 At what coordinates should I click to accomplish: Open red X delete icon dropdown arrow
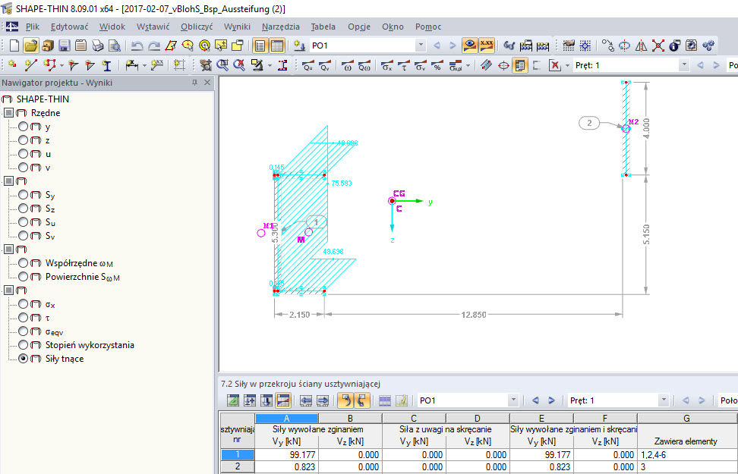[567, 65]
